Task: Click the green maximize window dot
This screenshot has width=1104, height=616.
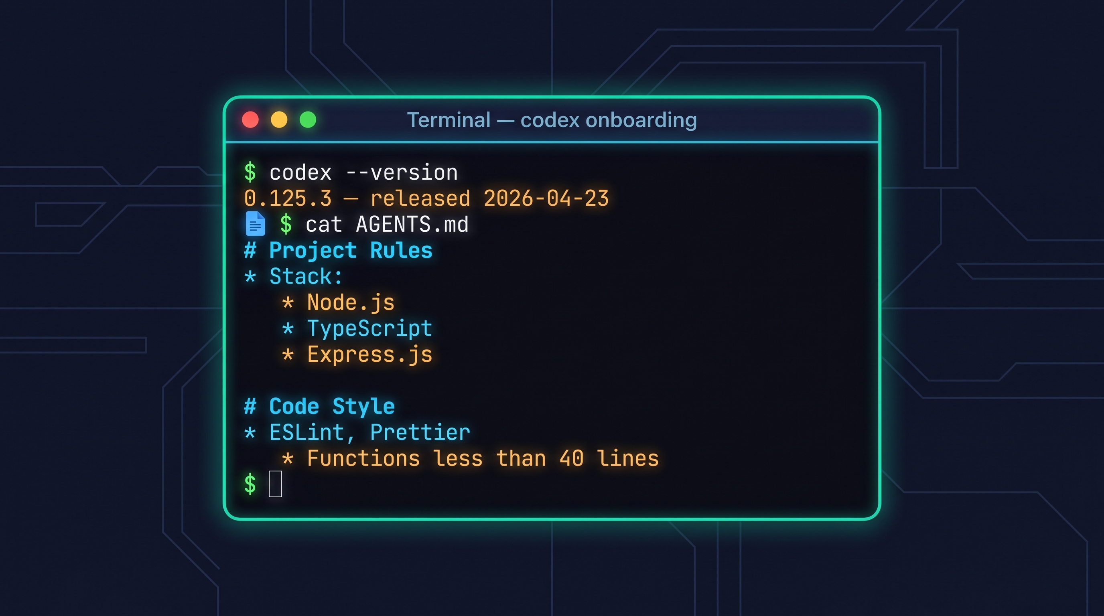Action: coord(308,120)
